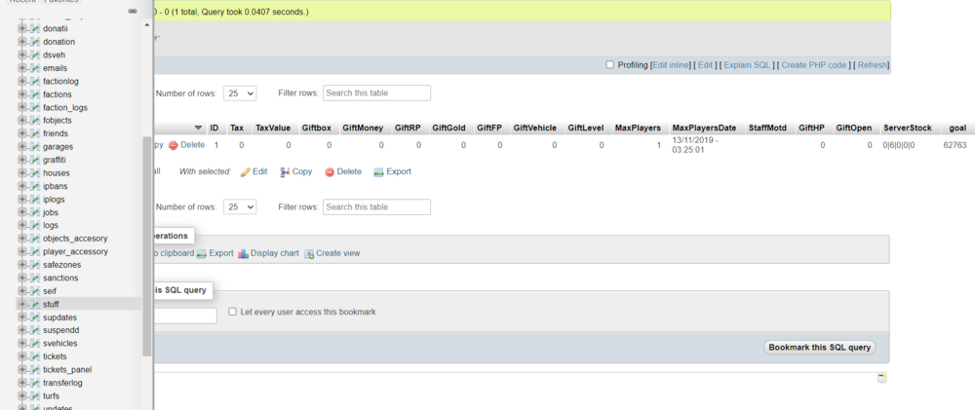Toggle Let every user access this bookmark
This screenshot has height=410, width=975.
tap(233, 312)
